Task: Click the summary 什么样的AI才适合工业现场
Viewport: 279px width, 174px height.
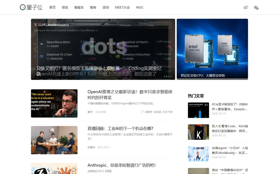Action: point(130,137)
